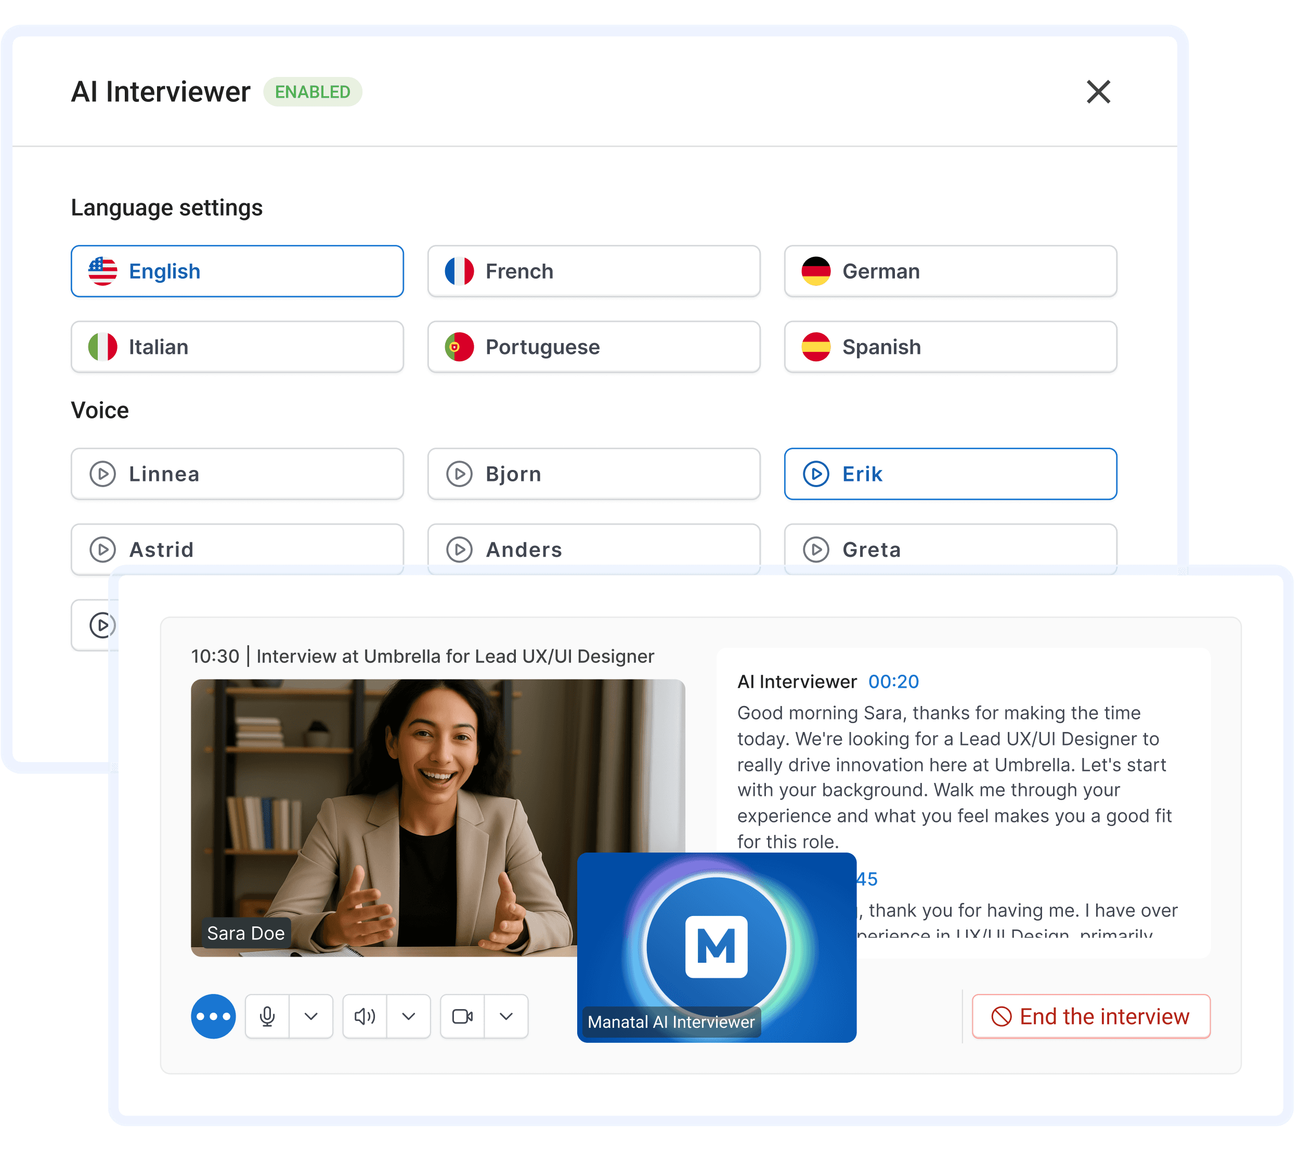Play the Anders voice sample icon
Image resolution: width=1300 pixels, height=1152 pixels.
pos(459,550)
